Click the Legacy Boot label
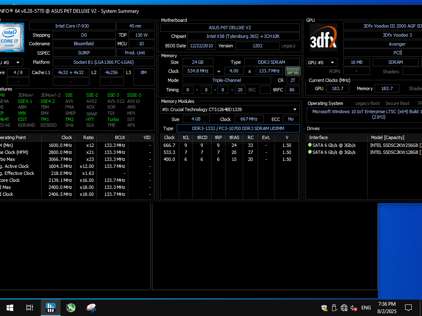 (x=367, y=103)
